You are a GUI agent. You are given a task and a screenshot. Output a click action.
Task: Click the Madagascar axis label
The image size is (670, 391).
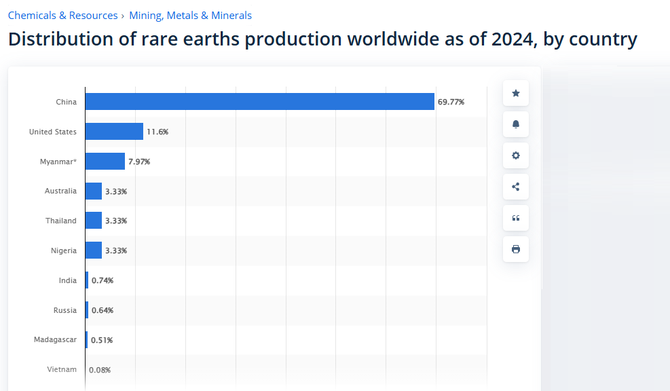click(x=55, y=340)
